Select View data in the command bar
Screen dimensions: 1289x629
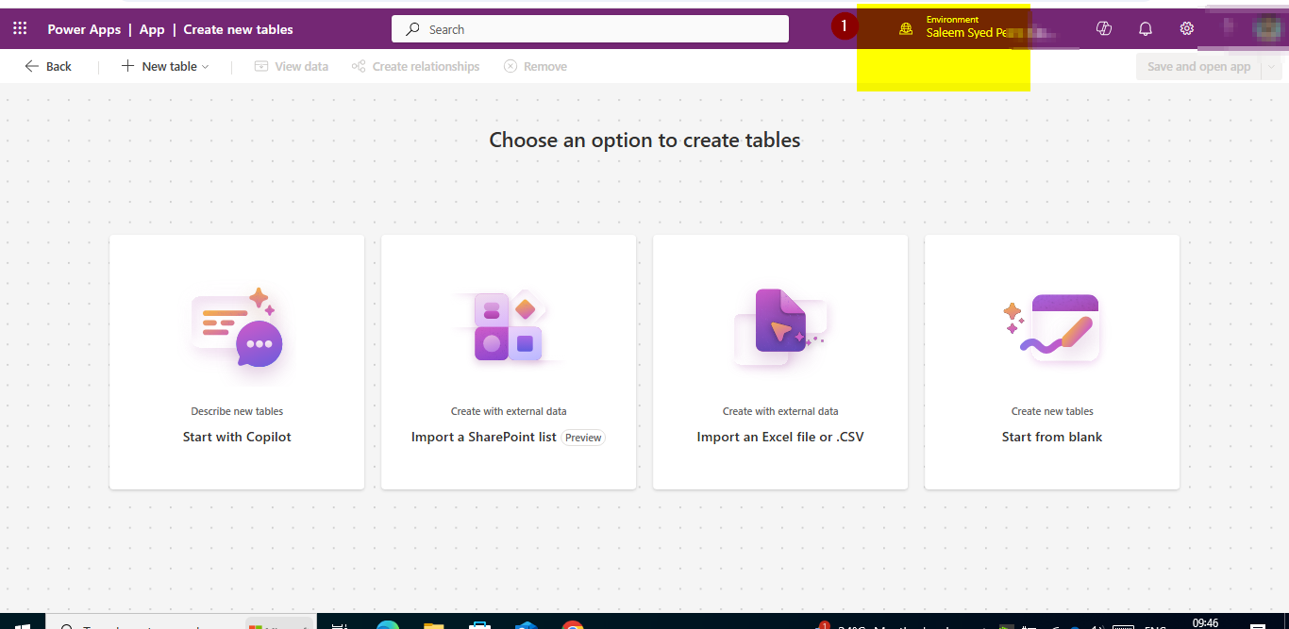click(292, 66)
